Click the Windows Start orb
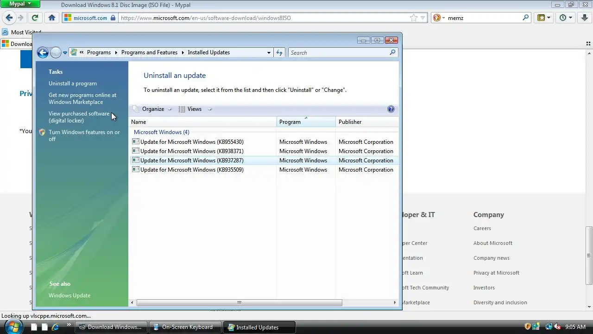The width and height of the screenshot is (593, 334). (x=13, y=326)
